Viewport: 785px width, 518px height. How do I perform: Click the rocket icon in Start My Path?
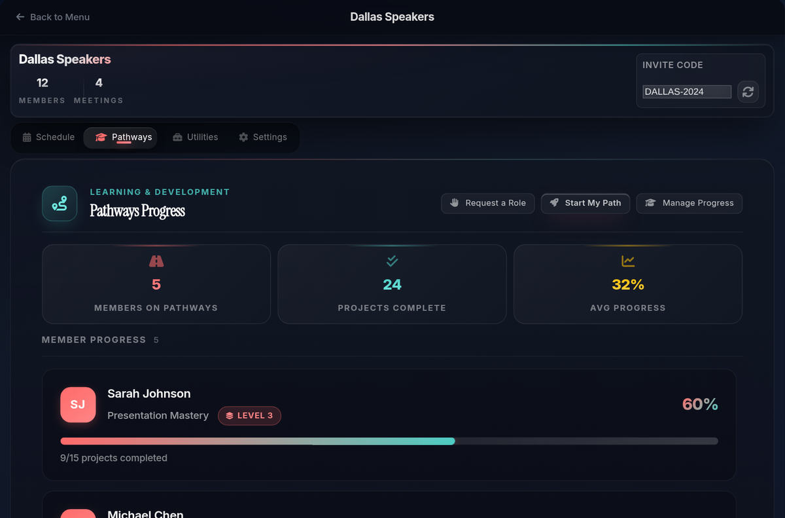pos(555,203)
